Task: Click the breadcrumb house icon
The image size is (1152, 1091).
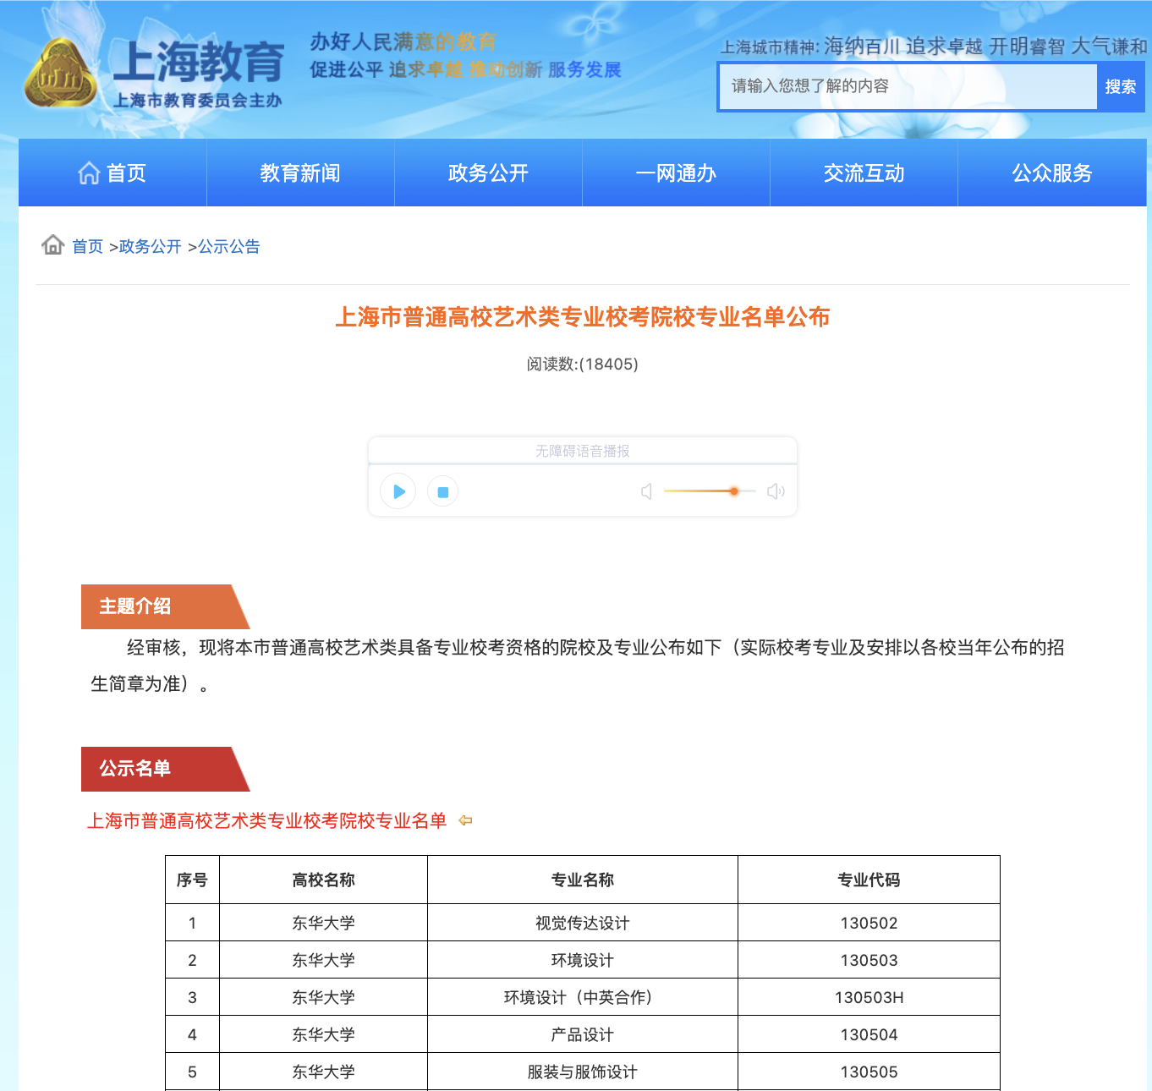Action: (53, 245)
